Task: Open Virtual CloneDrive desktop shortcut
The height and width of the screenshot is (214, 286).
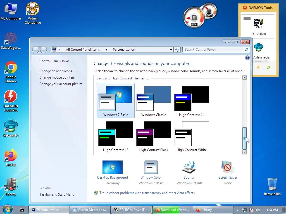Action: click(33, 13)
